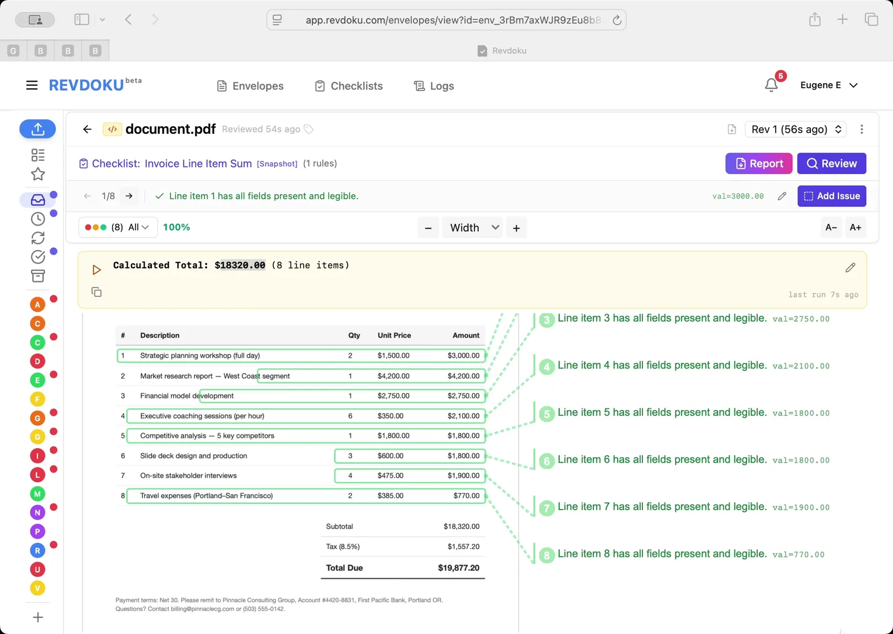The width and height of the screenshot is (893, 634).
Task: Open history via the clock sidebar icon
Action: [x=37, y=219]
